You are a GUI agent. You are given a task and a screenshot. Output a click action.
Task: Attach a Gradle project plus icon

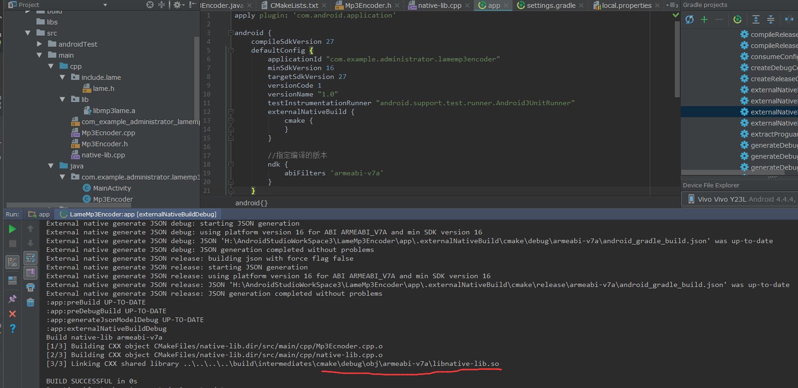[x=704, y=19]
